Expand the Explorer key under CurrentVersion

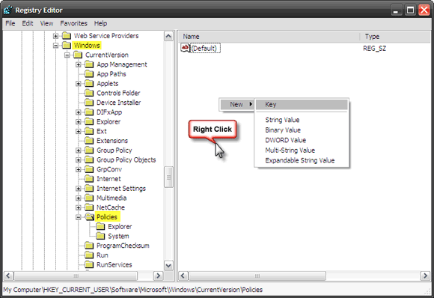(x=79, y=122)
